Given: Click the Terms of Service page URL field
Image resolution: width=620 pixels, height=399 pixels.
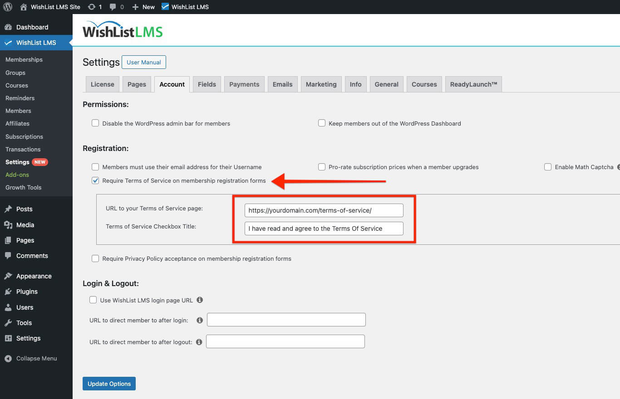Looking at the screenshot, I should pos(324,210).
